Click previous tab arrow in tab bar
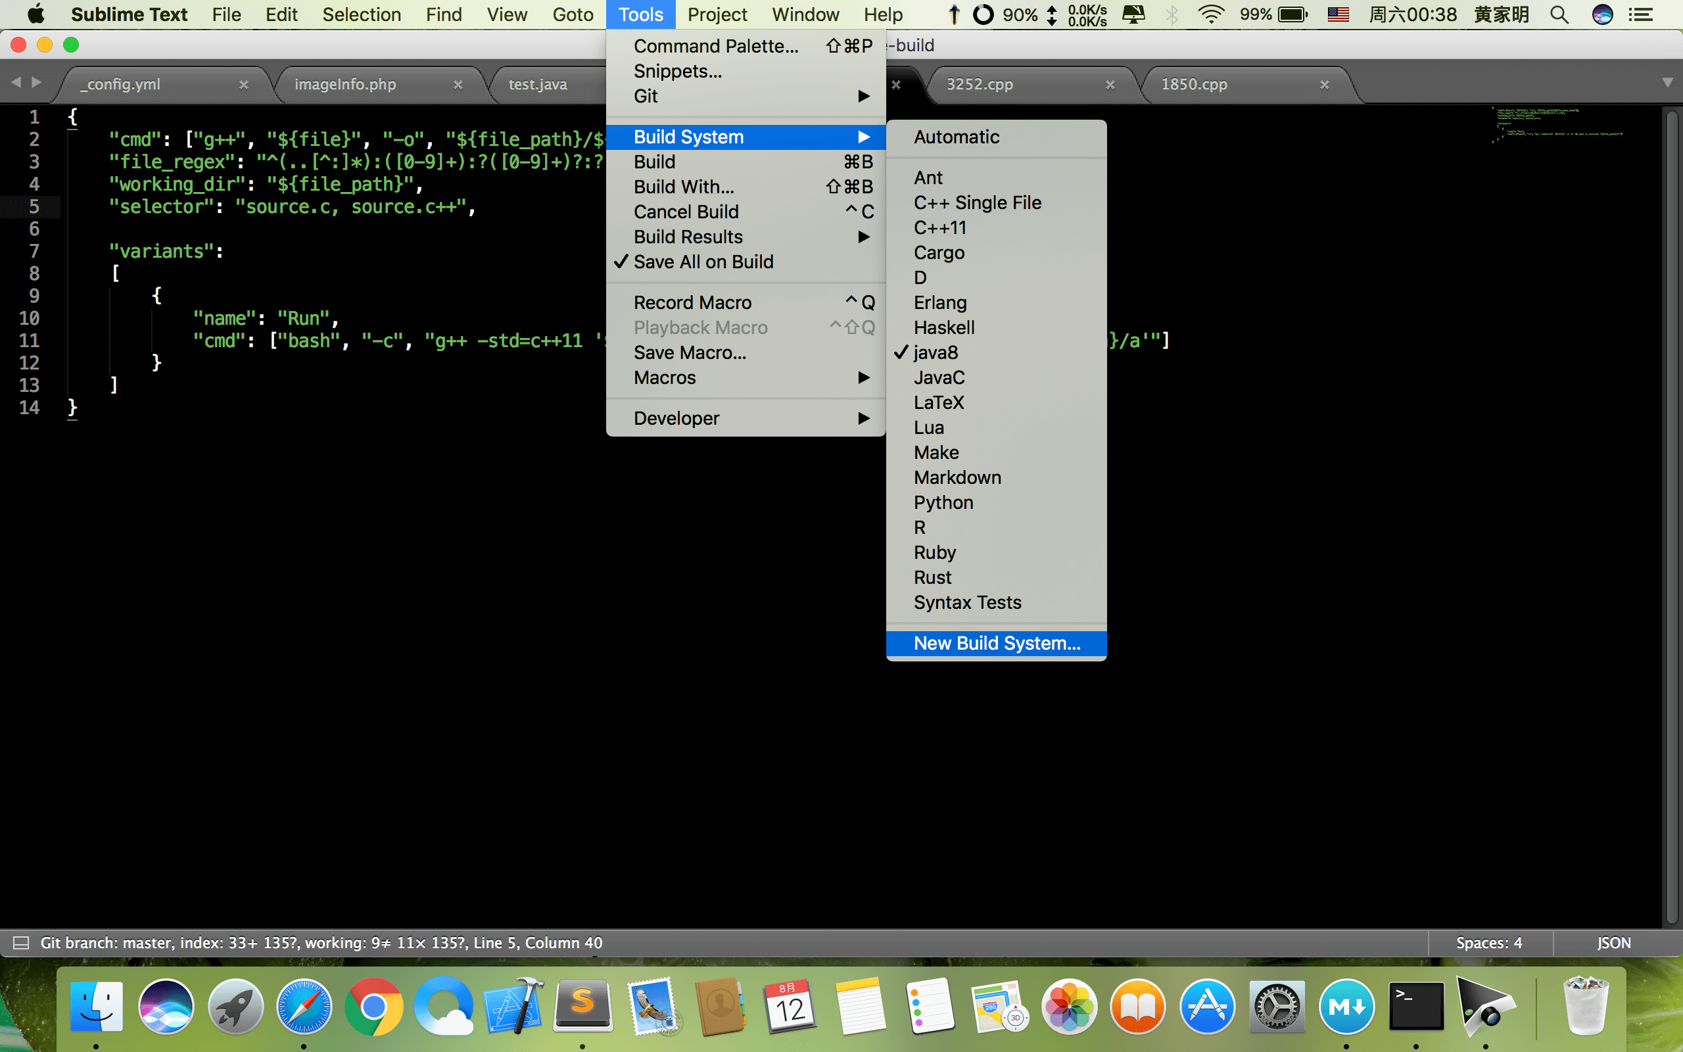Image resolution: width=1683 pixels, height=1052 pixels. click(16, 82)
